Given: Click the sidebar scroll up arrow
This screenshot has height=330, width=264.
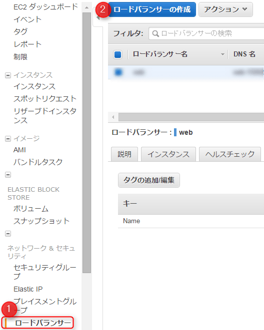Looking at the screenshot, I should 86,7.
